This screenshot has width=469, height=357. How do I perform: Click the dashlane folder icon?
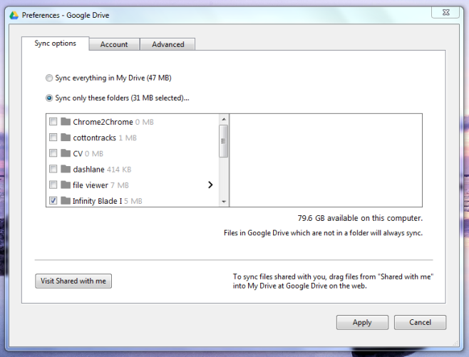66,169
